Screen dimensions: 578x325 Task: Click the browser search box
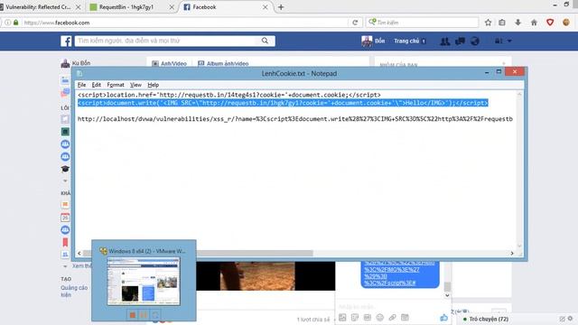click(x=422, y=23)
